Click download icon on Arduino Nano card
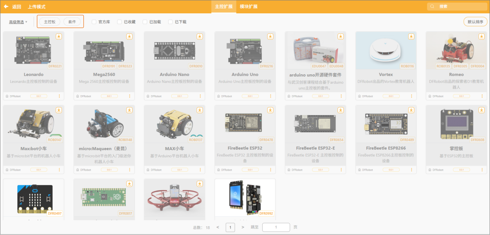Screen dimensions: 490x235 [200, 37]
